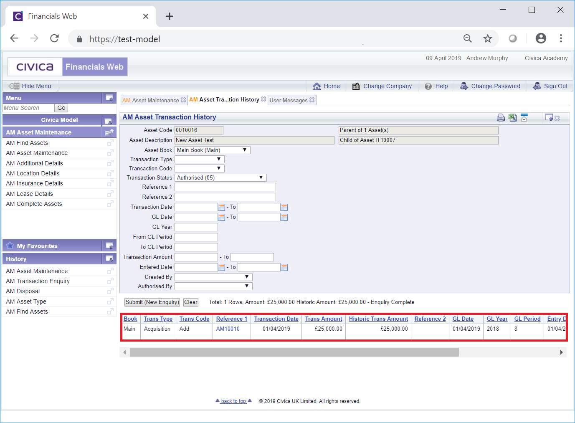Open GL Date from calendar

[x=222, y=217]
